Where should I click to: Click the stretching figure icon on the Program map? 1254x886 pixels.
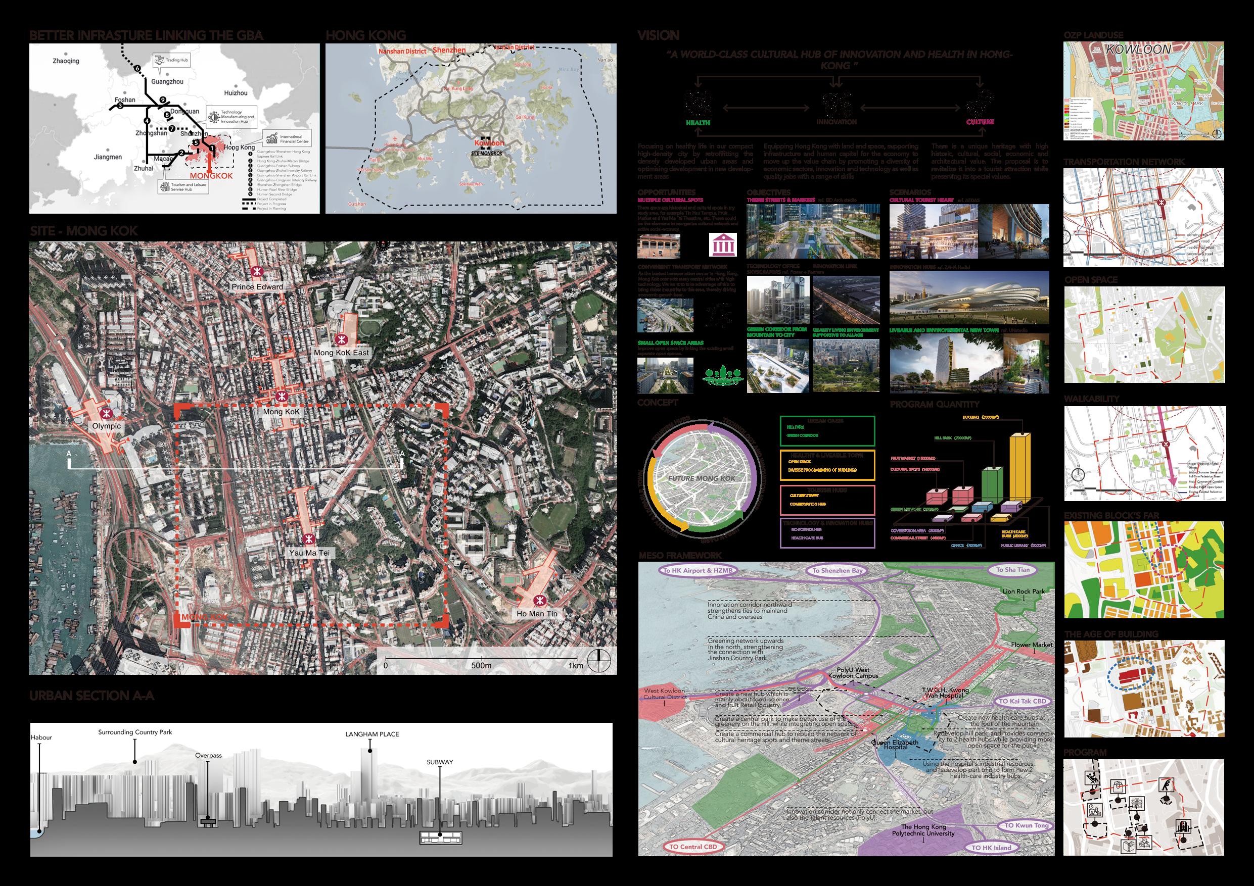click(1167, 785)
